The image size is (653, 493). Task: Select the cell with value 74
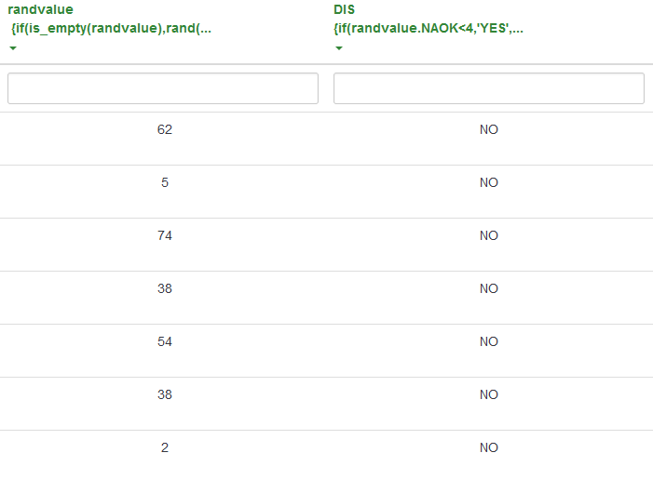[165, 236]
